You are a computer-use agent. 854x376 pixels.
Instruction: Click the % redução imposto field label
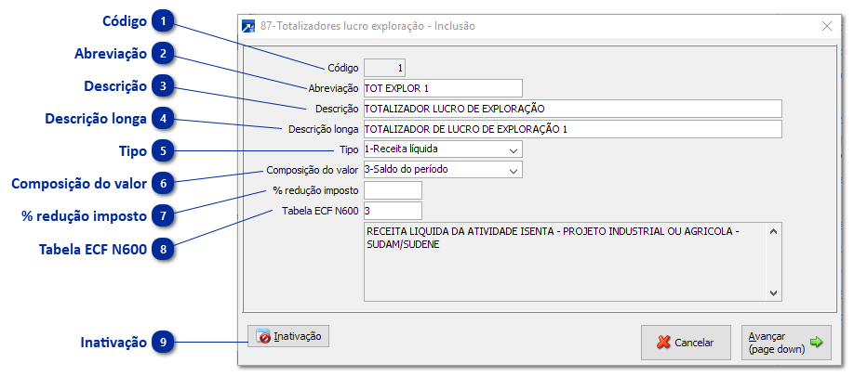[316, 190]
